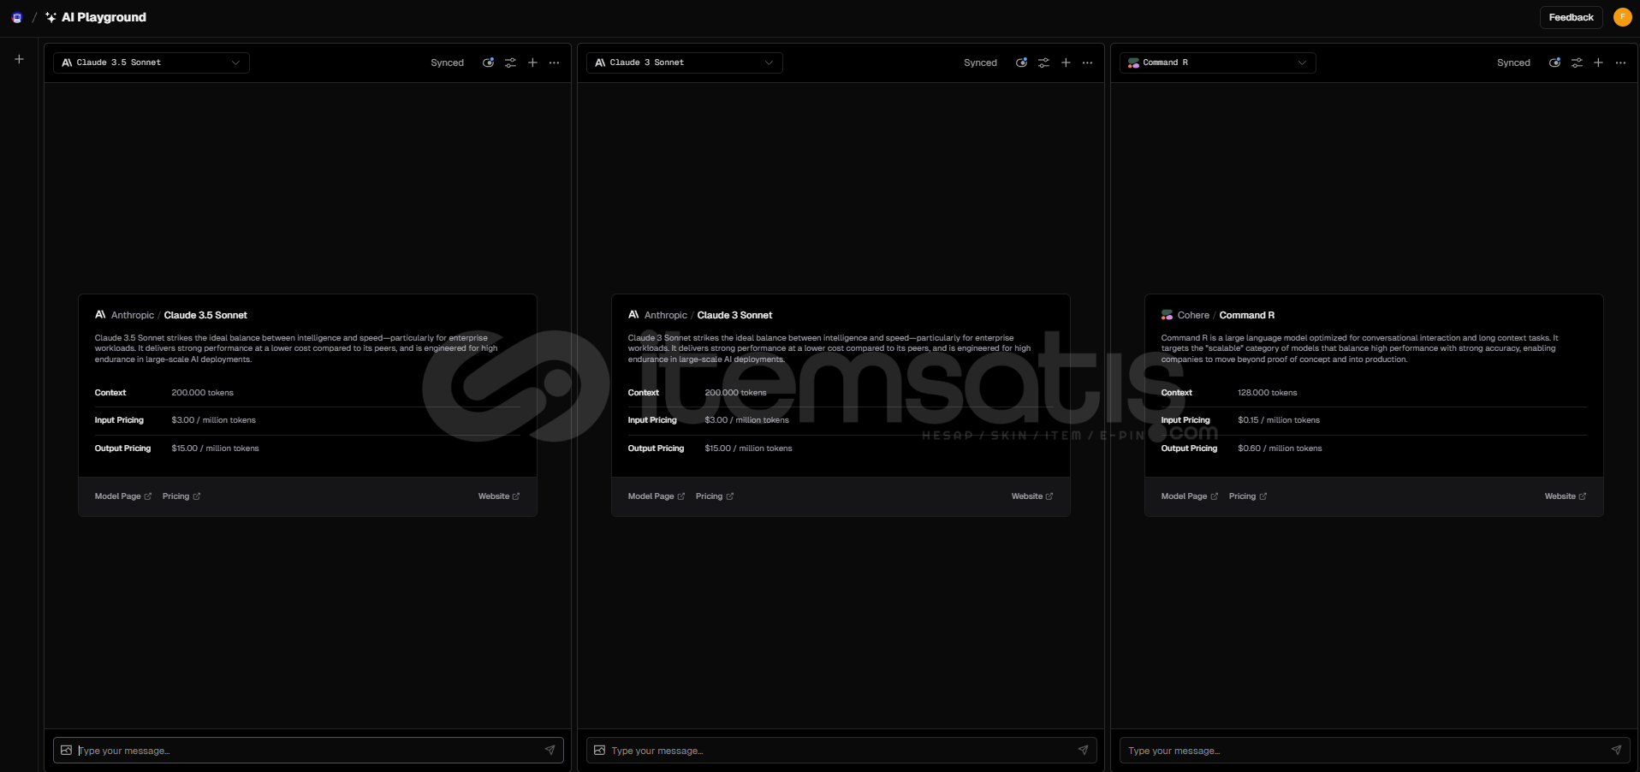Screen dimensions: 1640x772
Task: Click the AI Playground sparkle icon
Action: coord(51,17)
